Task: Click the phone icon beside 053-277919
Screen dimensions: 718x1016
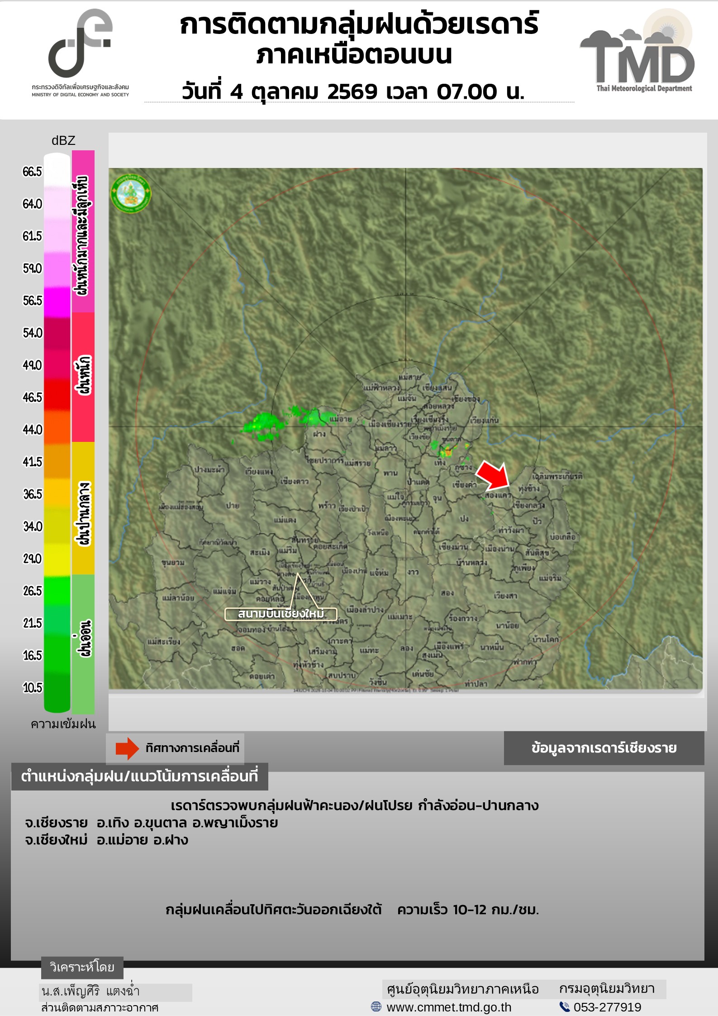Action: (564, 1006)
